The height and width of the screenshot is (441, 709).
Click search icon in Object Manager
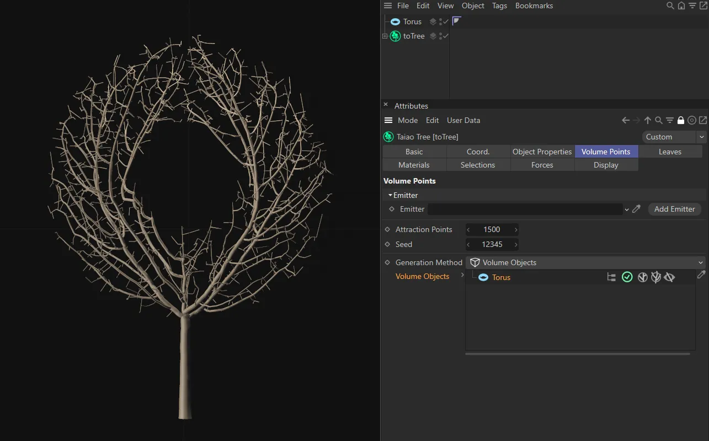coord(670,6)
